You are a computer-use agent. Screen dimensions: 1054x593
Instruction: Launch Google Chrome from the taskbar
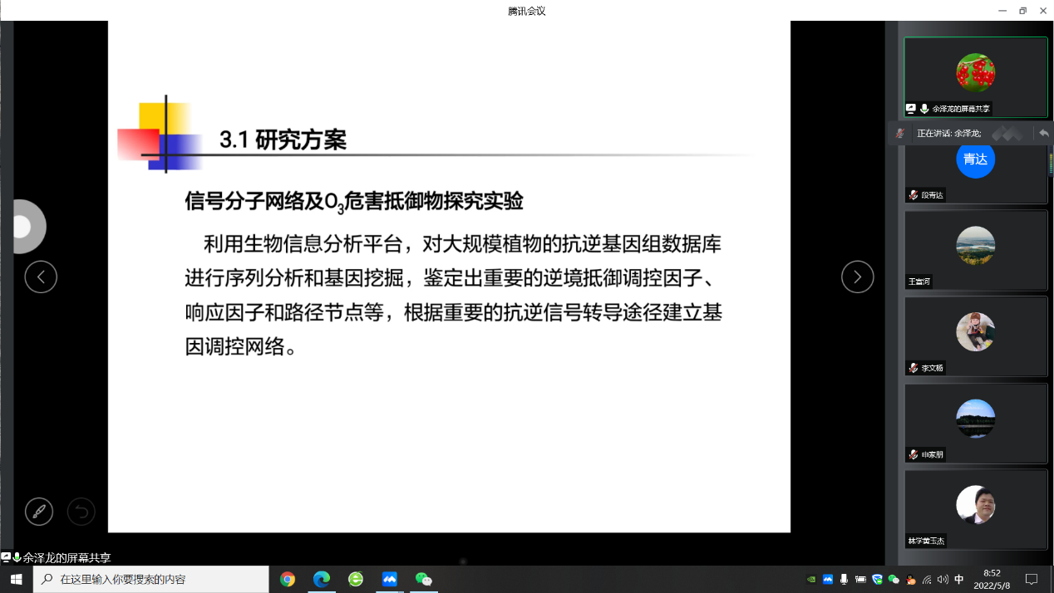pos(288,580)
